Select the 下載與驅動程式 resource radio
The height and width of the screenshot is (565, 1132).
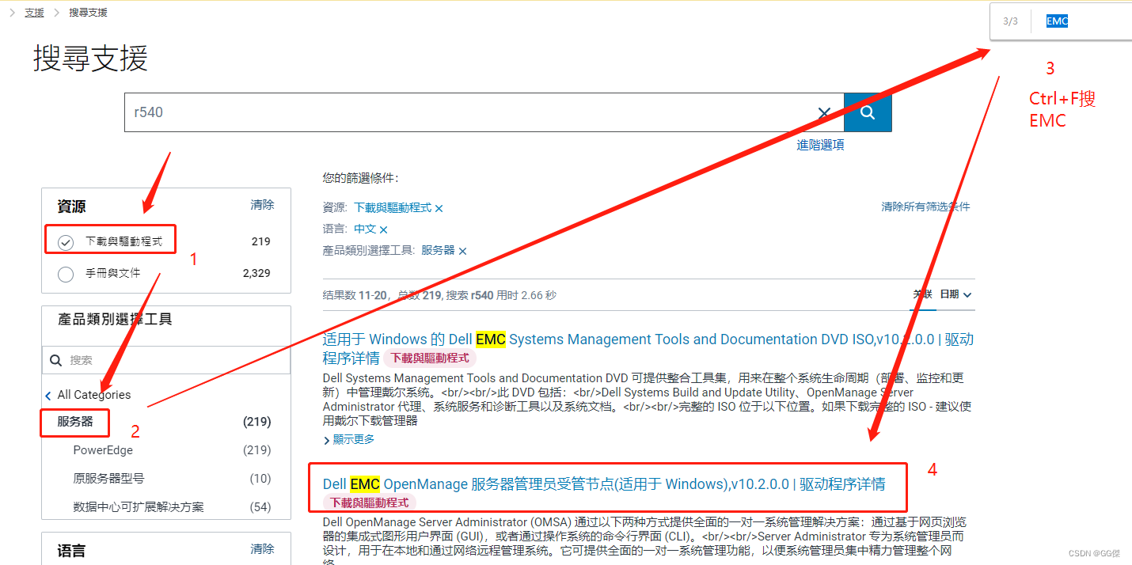66,242
